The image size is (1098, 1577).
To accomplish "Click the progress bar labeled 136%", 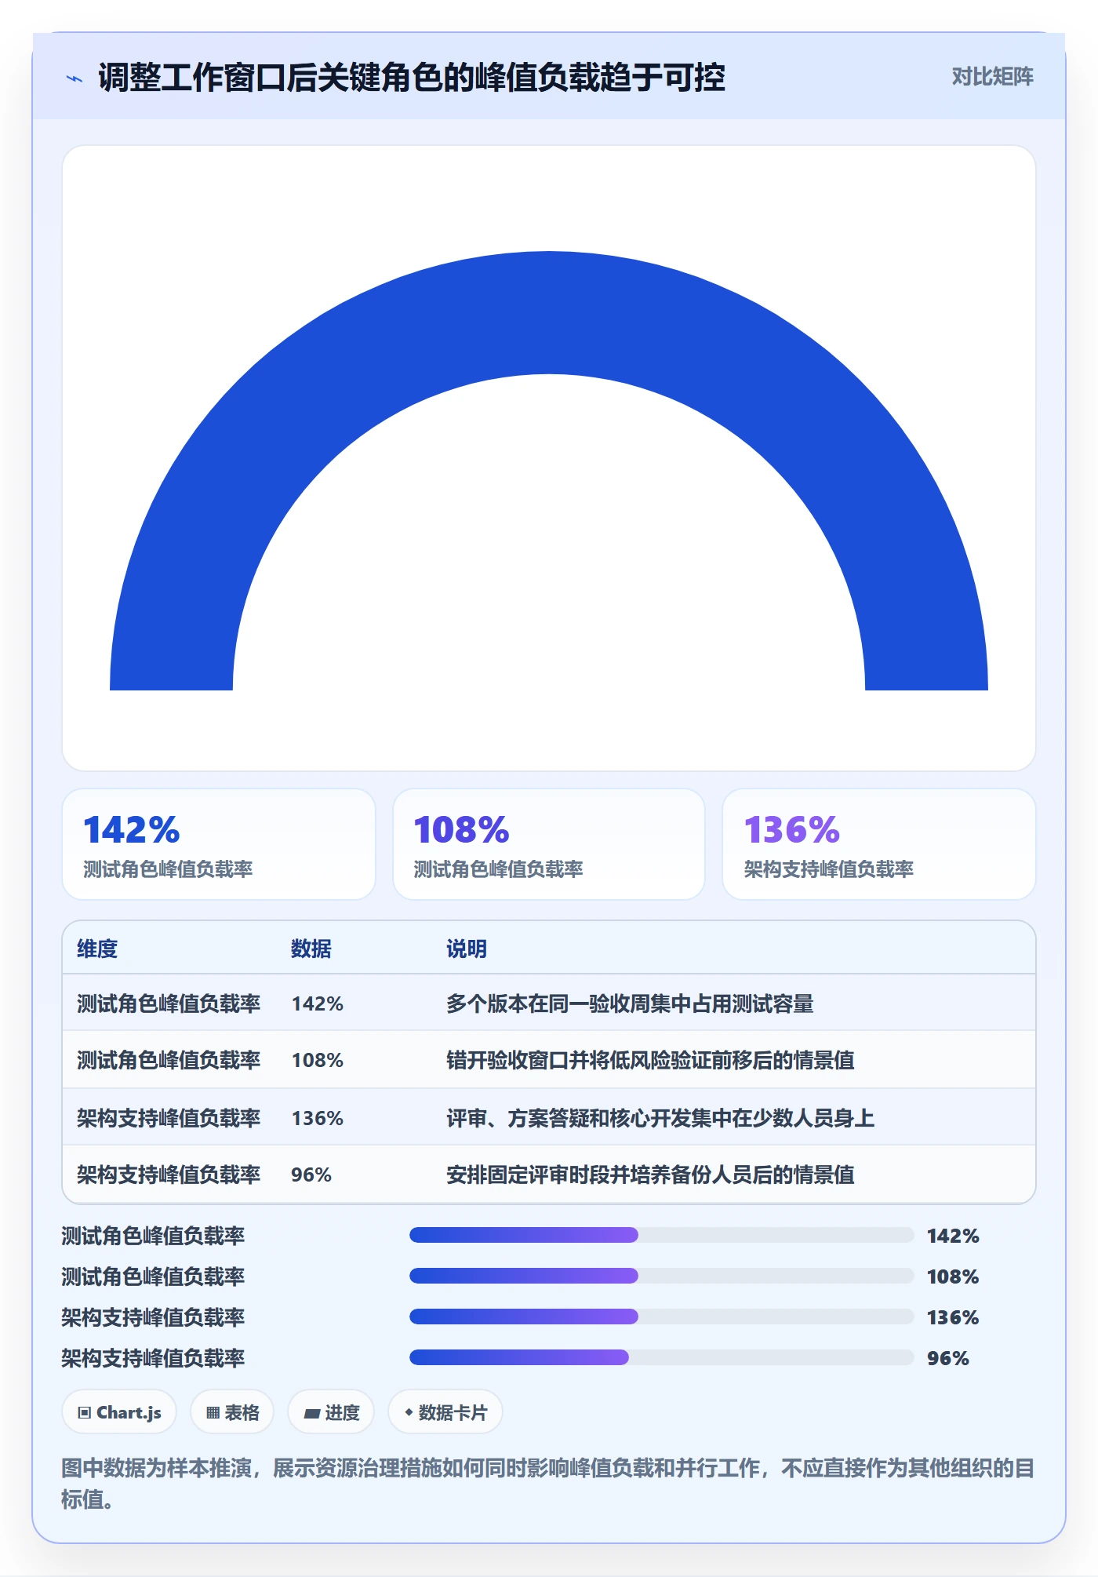I will coord(661,1317).
